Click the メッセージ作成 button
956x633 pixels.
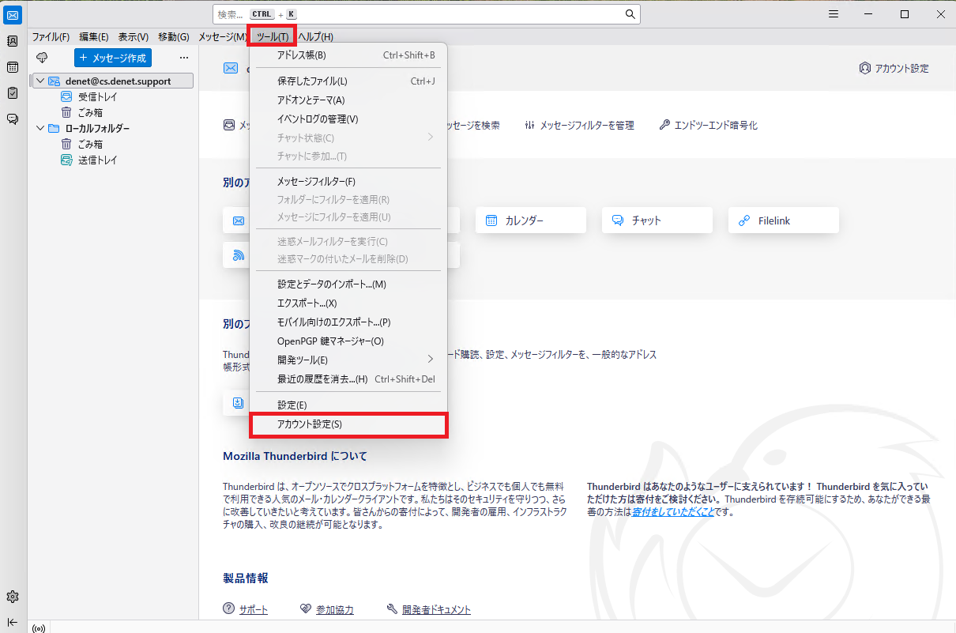pyautogui.click(x=113, y=58)
